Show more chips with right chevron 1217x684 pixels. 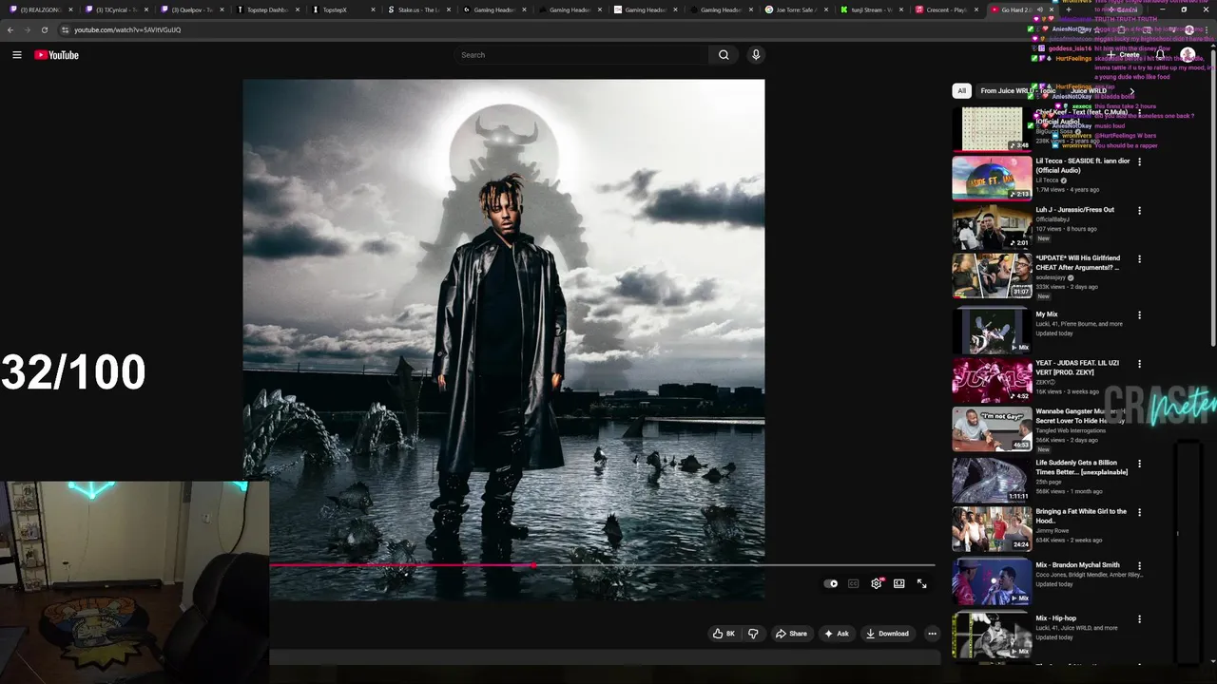1131,91
